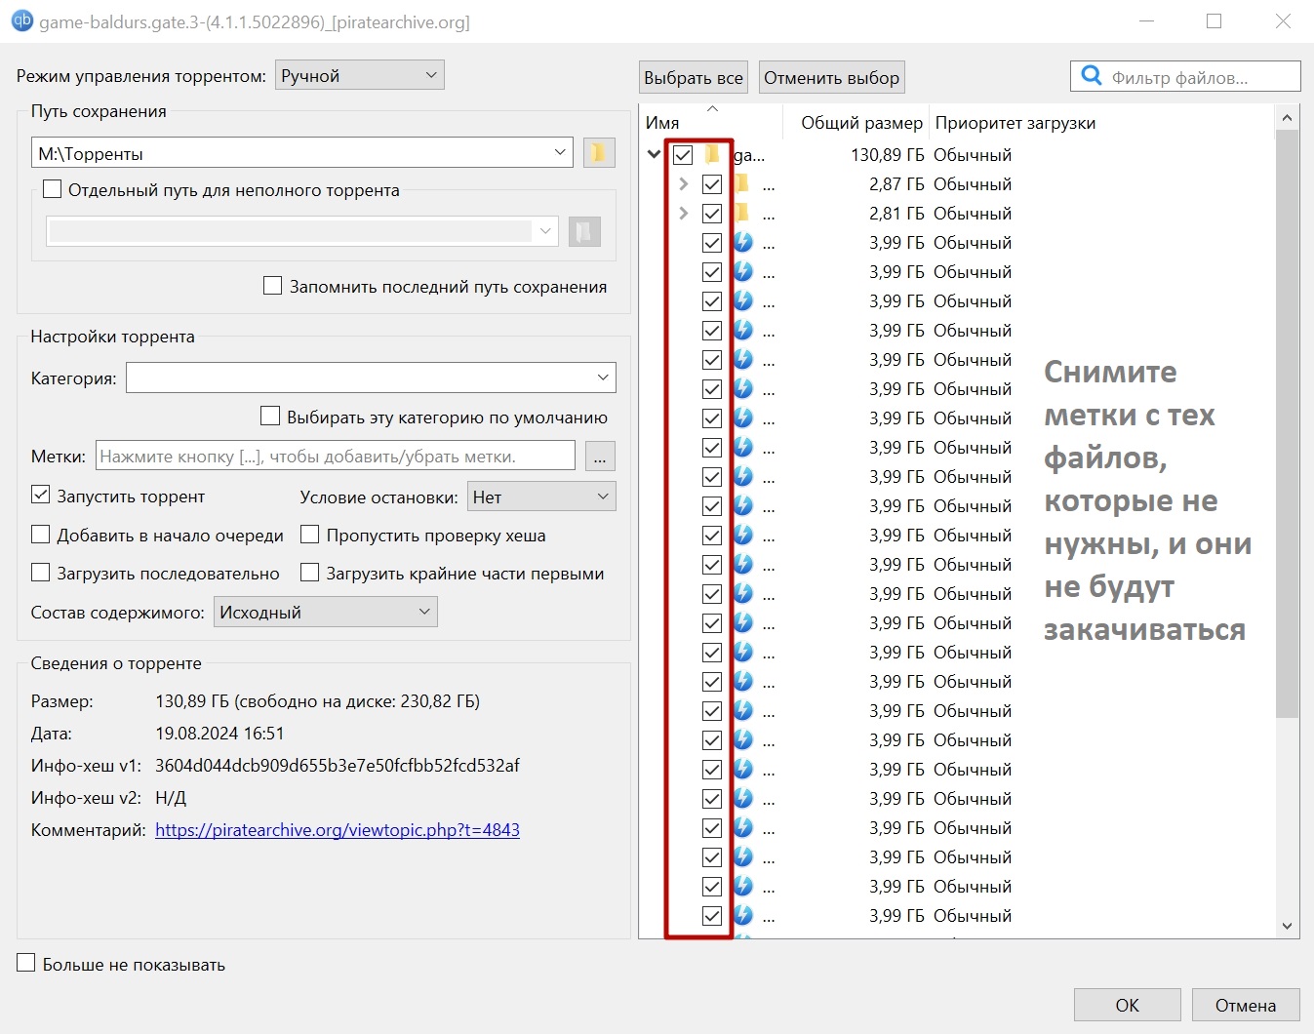
Task: Open tags editor with the [...] button
Action: [599, 457]
